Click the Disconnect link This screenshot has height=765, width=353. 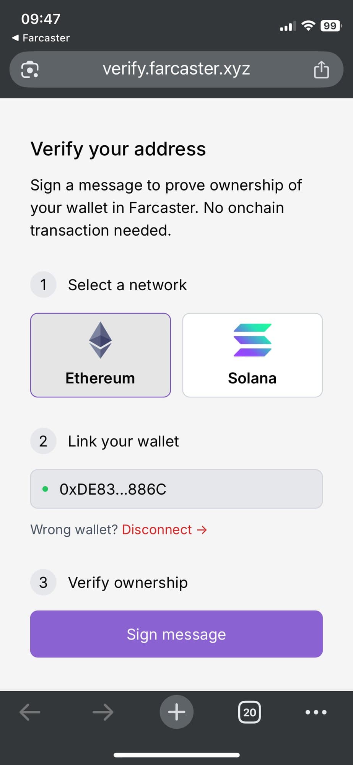[156, 529]
